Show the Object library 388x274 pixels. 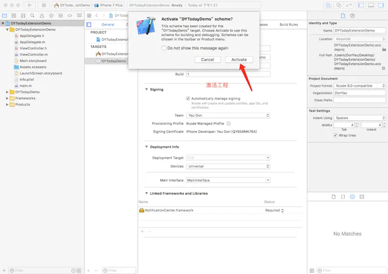353,196
